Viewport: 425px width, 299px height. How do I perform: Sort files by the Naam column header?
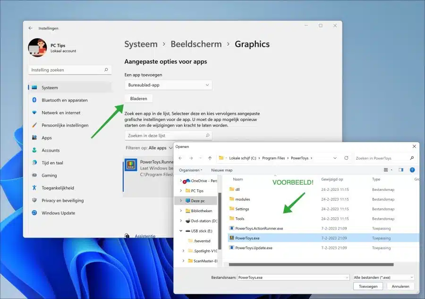tap(238, 179)
